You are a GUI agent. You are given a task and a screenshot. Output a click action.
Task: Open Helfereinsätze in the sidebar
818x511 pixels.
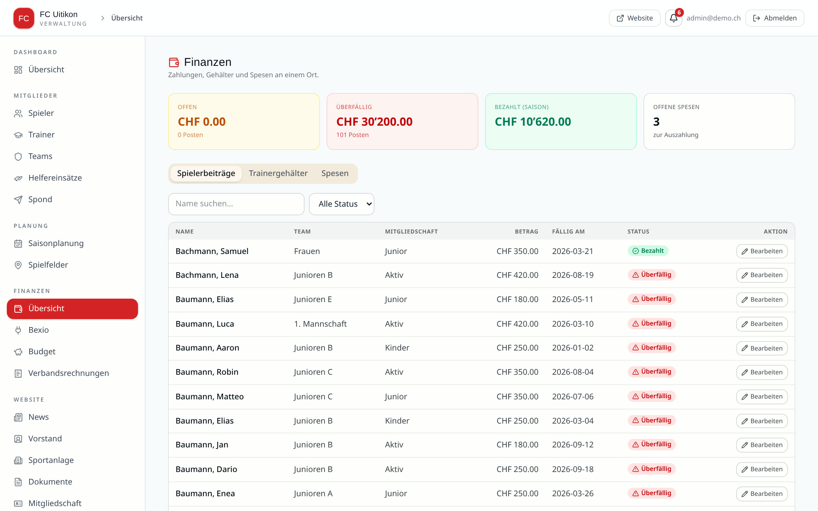pos(72,178)
